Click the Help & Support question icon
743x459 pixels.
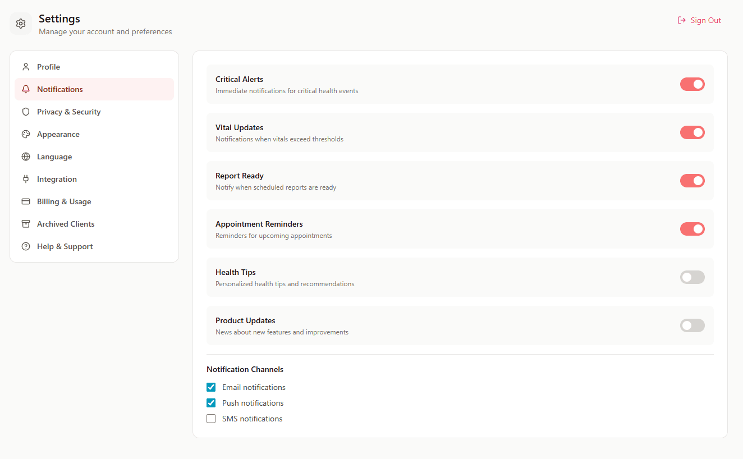26,246
